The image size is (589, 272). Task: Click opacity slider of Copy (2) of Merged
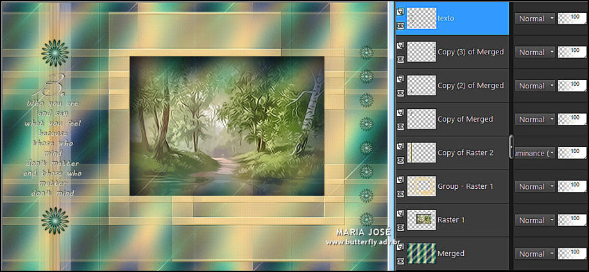coord(572,86)
